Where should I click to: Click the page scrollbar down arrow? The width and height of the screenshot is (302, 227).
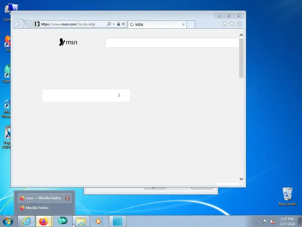pyautogui.click(x=241, y=179)
